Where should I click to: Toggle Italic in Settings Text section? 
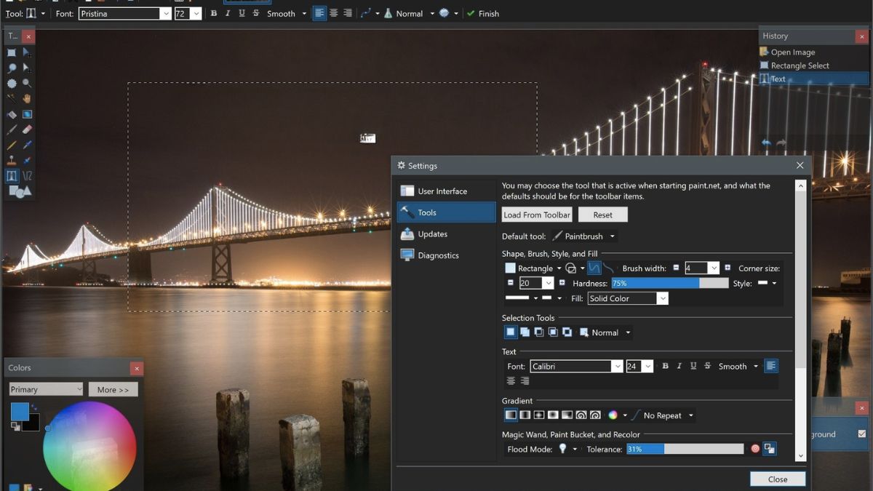tap(679, 366)
